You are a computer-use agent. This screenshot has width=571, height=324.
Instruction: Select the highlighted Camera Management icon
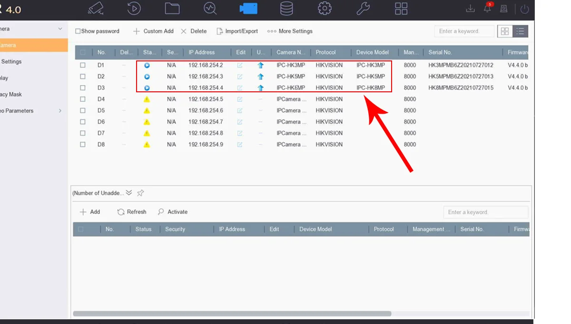248,9
